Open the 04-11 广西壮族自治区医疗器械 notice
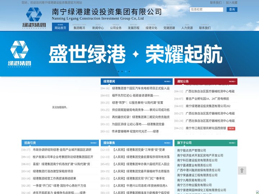259x194 pixels. [x=210, y=91]
